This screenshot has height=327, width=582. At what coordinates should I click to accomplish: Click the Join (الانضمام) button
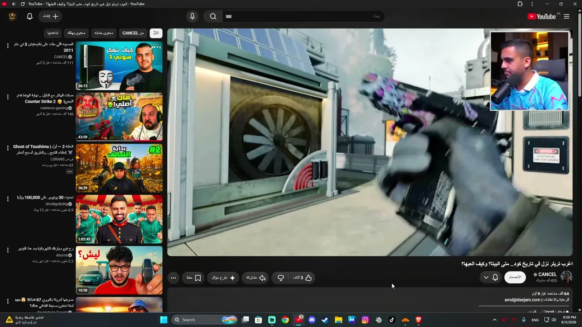[515, 277]
